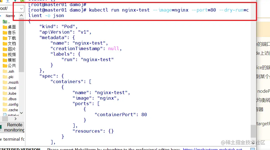The height and width of the screenshot is (150, 270).
Task: Select the .pki hidden folder icon
Action: [5, 77]
